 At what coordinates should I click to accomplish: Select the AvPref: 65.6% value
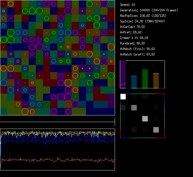pos(130,32)
